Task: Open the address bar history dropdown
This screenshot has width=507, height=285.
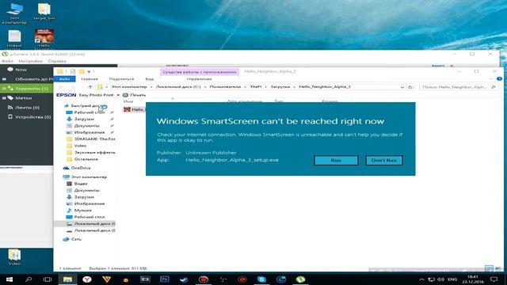Action: (x=402, y=87)
